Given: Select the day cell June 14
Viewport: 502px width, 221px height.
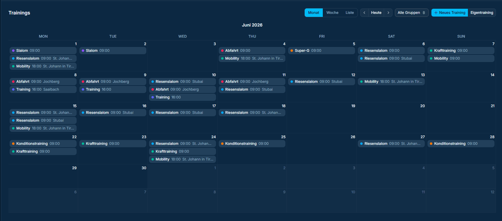Looking at the screenshot, I should coord(461,87).
